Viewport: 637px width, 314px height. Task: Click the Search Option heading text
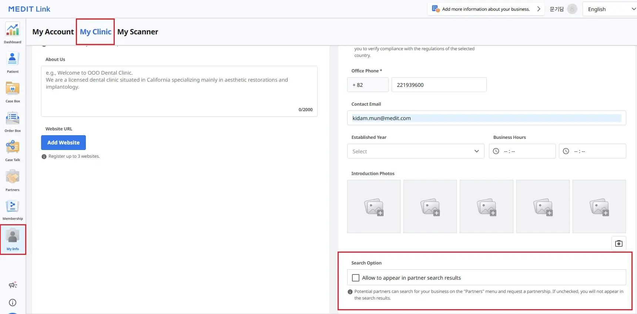(366, 263)
